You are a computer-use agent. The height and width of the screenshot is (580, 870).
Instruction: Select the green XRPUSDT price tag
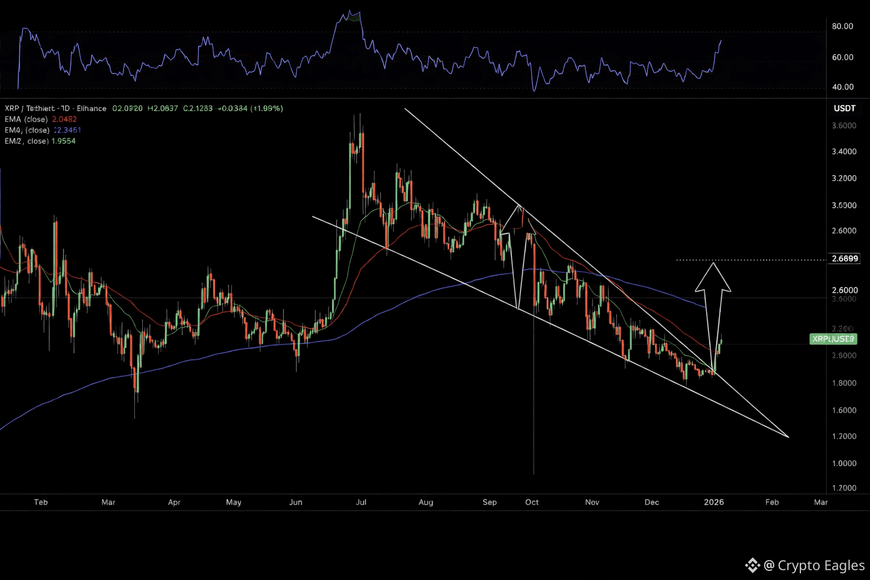(x=833, y=339)
